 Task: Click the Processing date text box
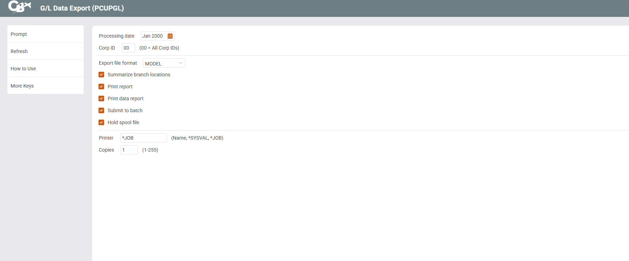tap(153, 36)
